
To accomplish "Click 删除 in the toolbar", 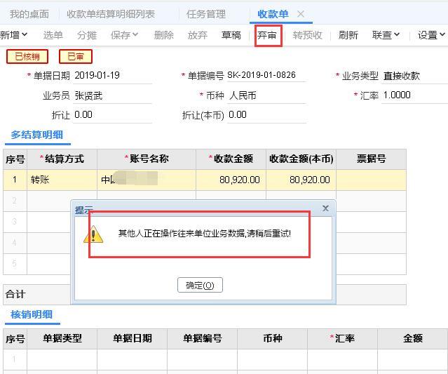I will 164,35.
